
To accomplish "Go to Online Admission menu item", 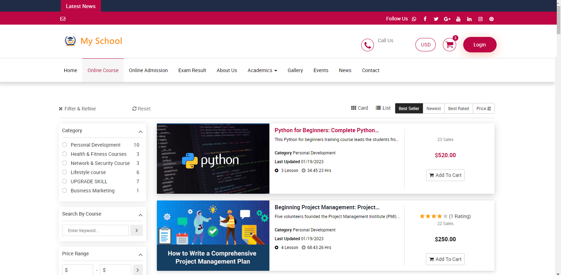I will click(x=148, y=70).
